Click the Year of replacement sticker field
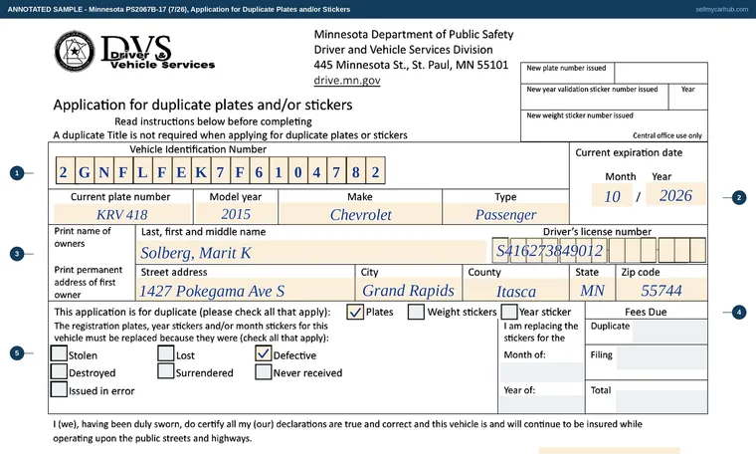 tap(541, 404)
